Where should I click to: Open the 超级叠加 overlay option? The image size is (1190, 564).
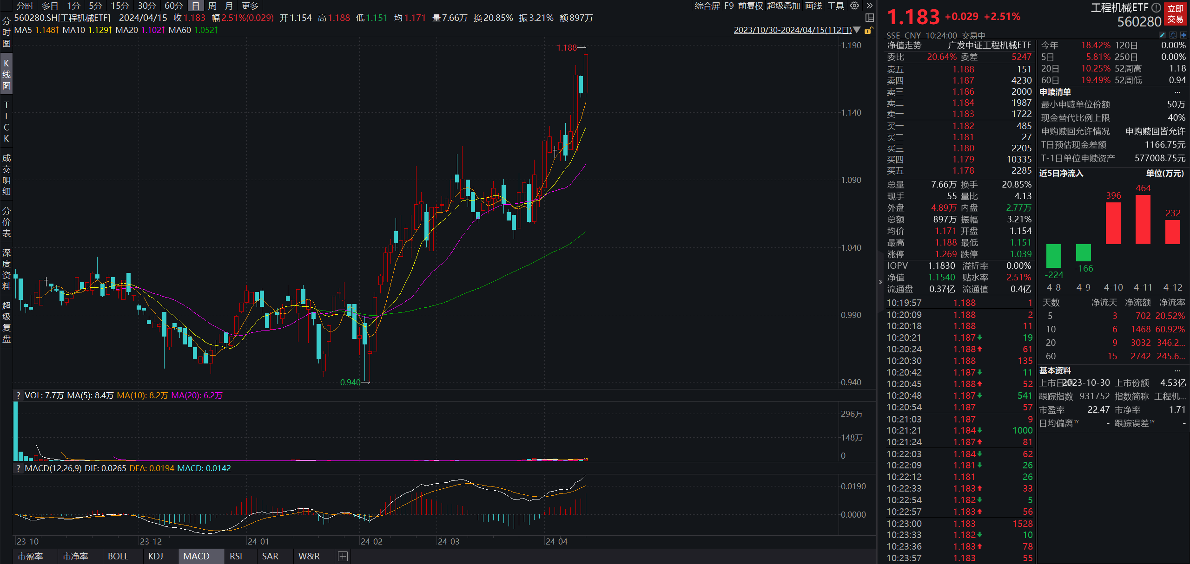tap(784, 6)
